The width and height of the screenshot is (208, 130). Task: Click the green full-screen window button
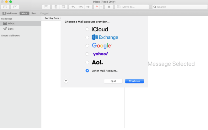point(11,2)
